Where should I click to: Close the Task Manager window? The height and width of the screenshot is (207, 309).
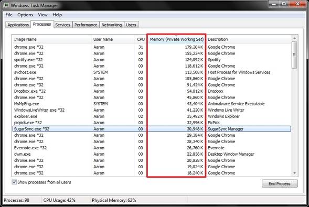(297, 4)
